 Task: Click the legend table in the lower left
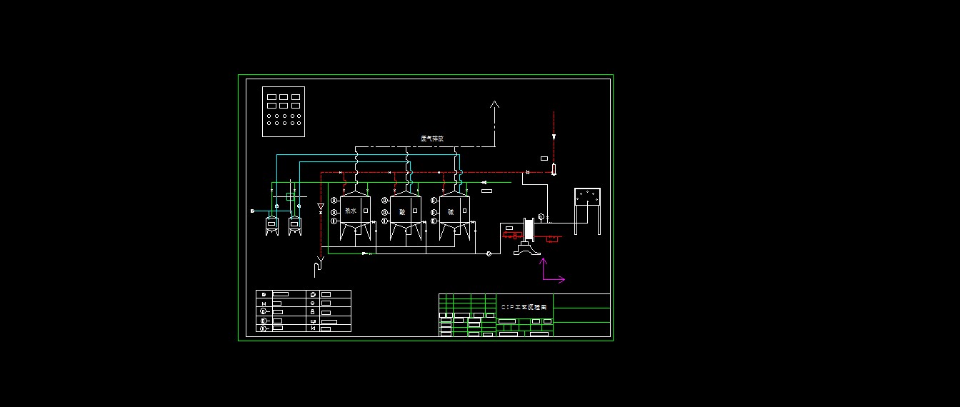pyautogui.click(x=304, y=311)
